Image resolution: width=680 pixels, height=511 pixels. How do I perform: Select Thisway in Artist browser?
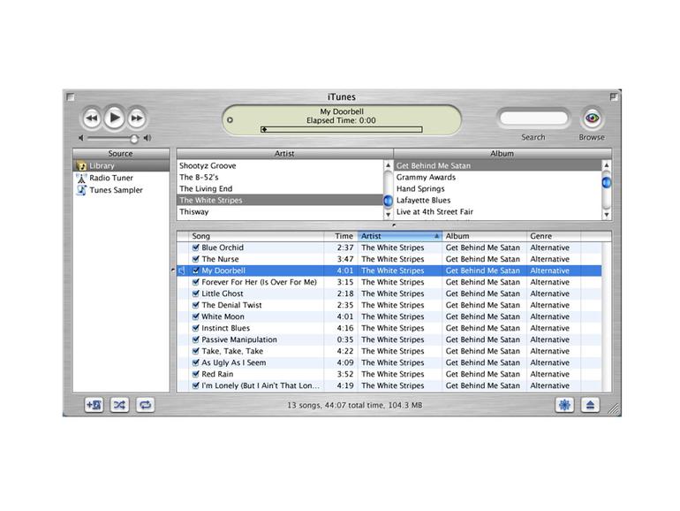pyautogui.click(x=280, y=212)
